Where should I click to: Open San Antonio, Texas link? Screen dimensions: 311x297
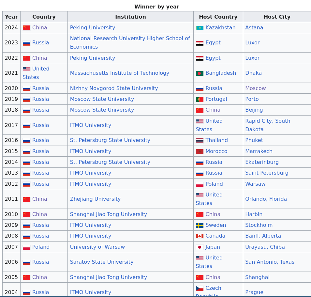(270, 262)
